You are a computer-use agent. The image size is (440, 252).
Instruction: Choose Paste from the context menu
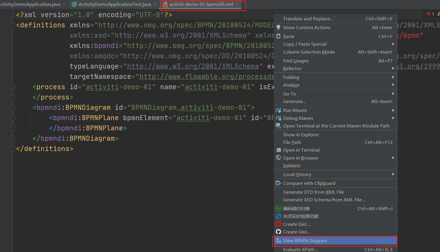tap(336, 36)
